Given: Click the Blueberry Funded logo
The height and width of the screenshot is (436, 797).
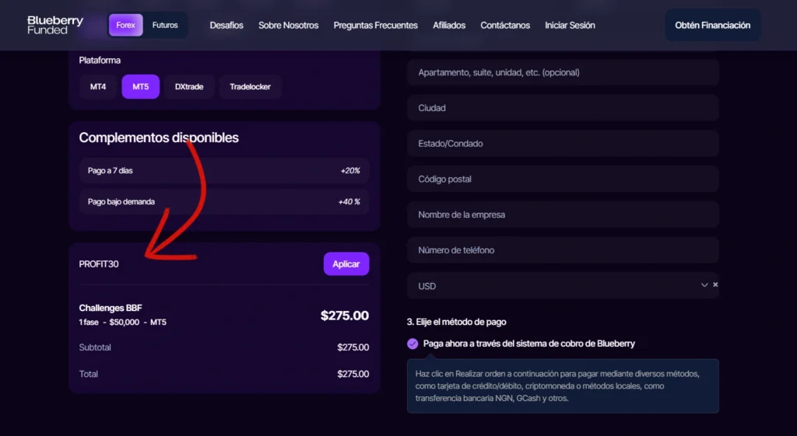Looking at the screenshot, I should click(x=54, y=25).
